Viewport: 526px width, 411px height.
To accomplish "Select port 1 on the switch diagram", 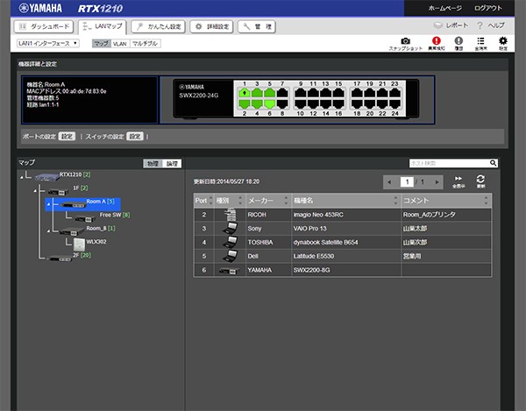I will [x=245, y=93].
